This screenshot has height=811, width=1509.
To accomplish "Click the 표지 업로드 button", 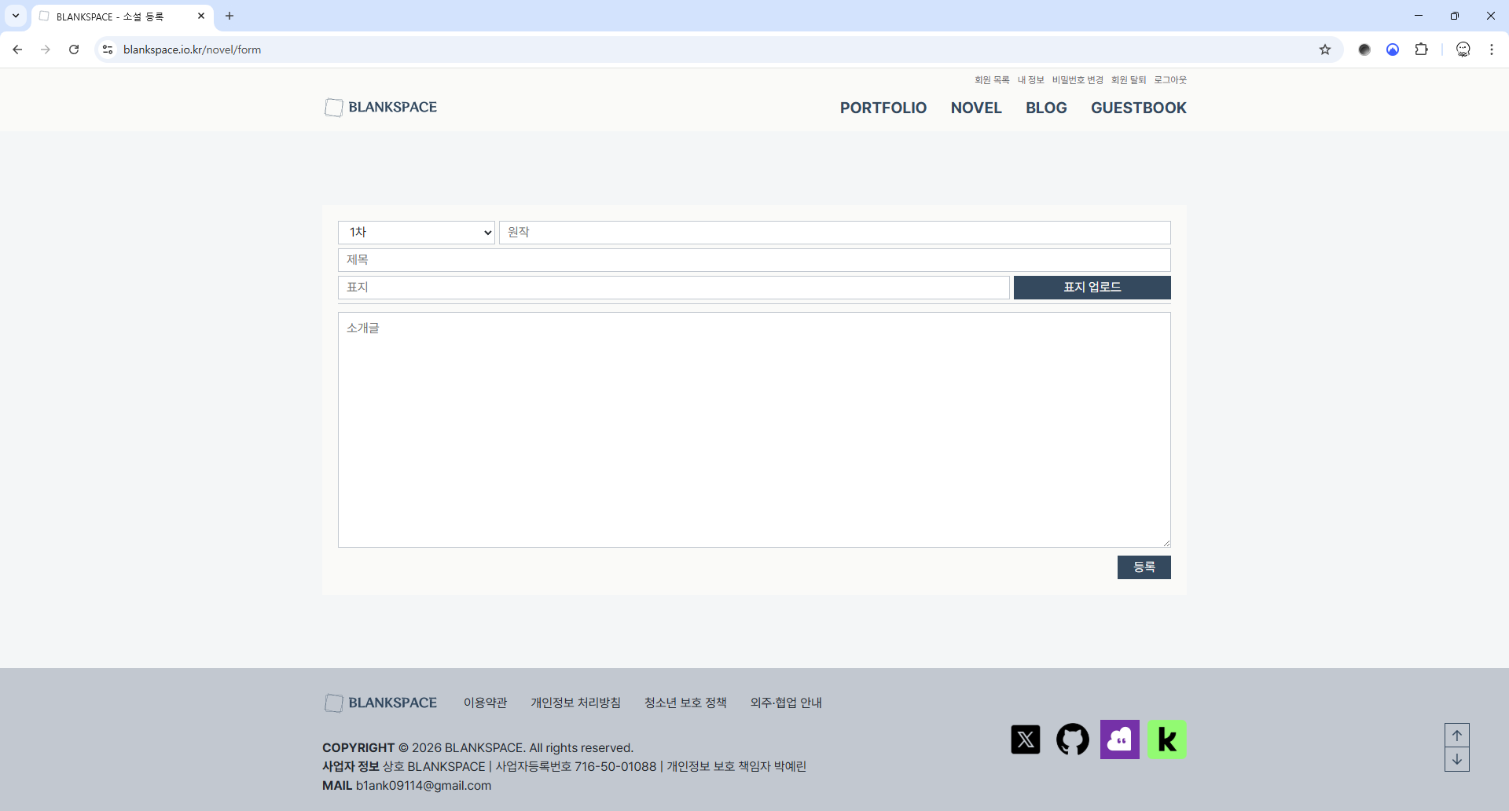I will point(1092,288).
